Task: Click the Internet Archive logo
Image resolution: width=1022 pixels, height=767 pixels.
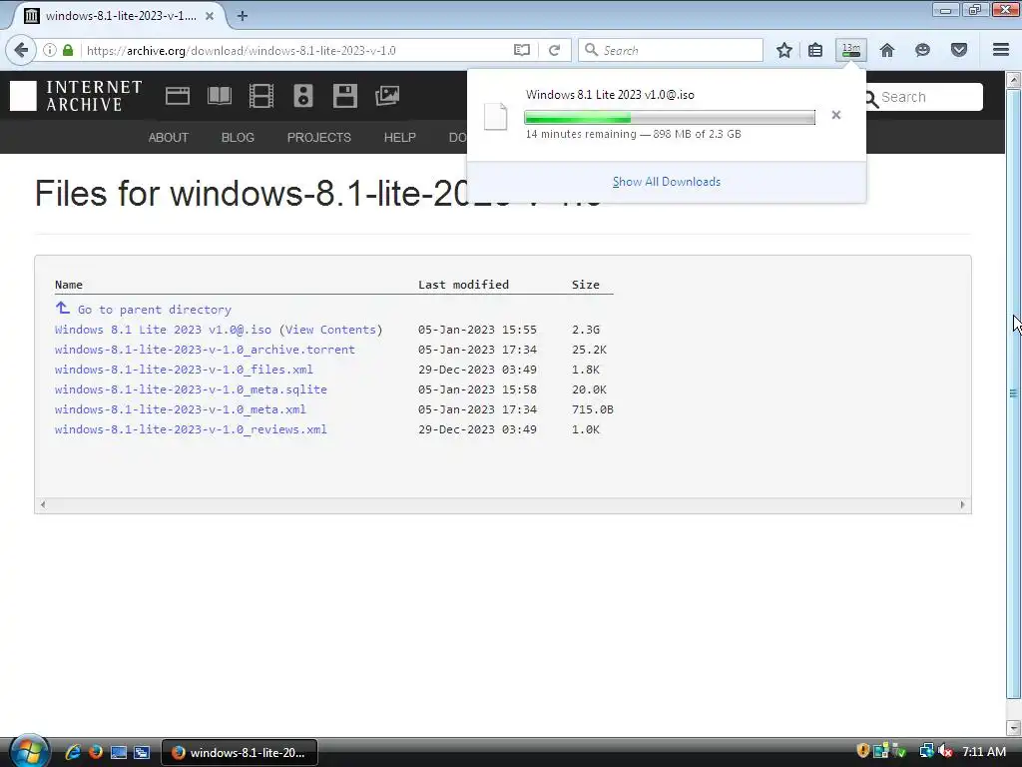Action: tap(76, 96)
